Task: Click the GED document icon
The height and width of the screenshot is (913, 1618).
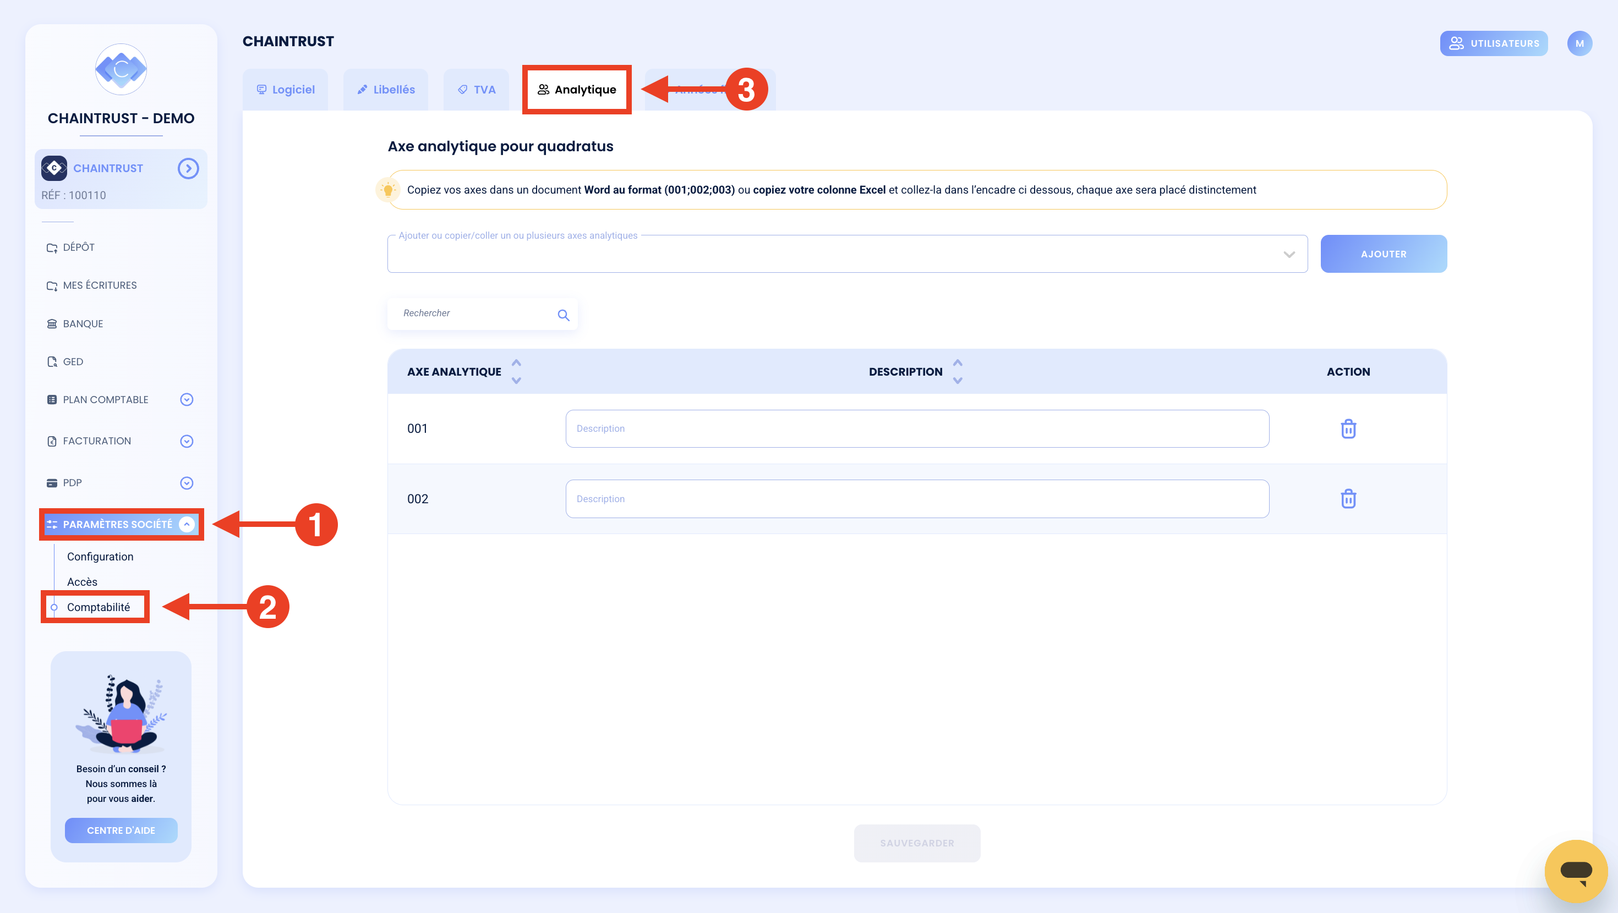Action: pyautogui.click(x=52, y=362)
